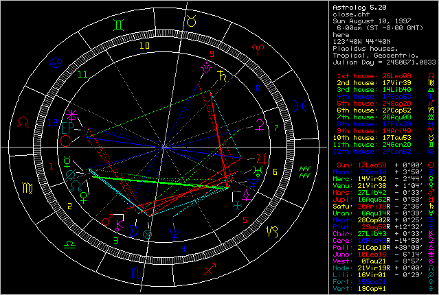The width and height of the screenshot is (439, 295).
Task: Click the red Leo glyph on the outer ring
Action: click(23, 123)
